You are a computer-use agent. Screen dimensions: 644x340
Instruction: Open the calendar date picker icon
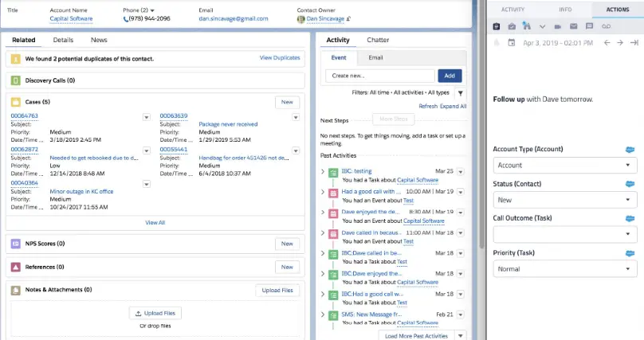pyautogui.click(x=510, y=43)
